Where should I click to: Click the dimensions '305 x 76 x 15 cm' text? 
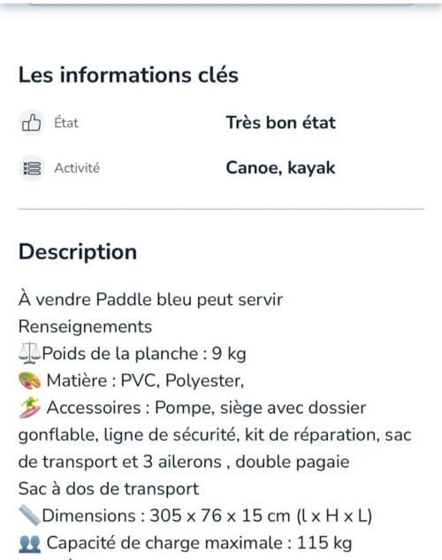coord(220,516)
